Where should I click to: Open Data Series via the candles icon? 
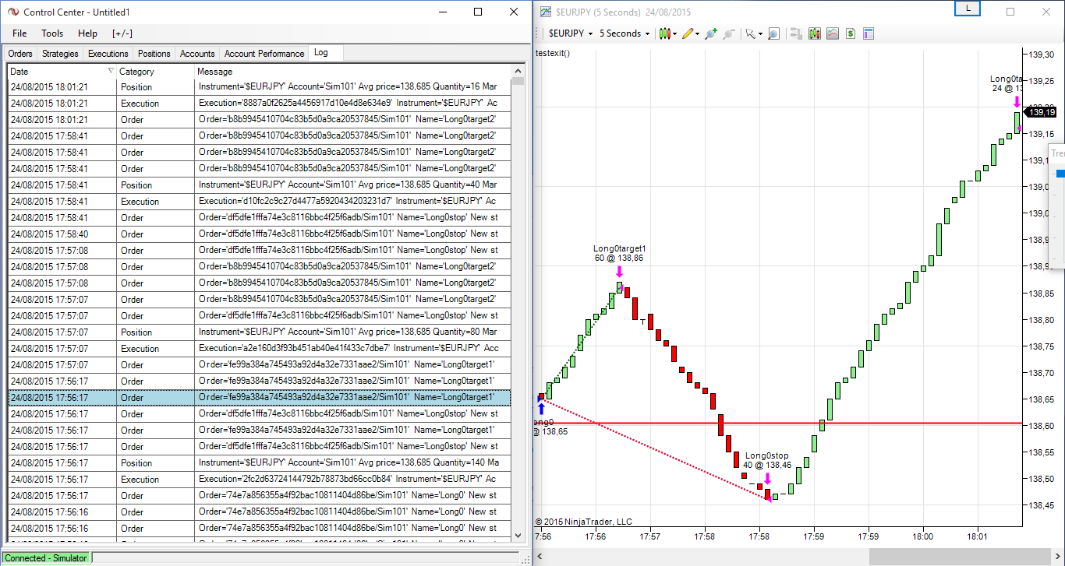click(815, 33)
